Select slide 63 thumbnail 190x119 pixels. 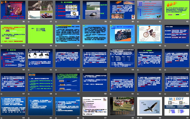[177, 82]
